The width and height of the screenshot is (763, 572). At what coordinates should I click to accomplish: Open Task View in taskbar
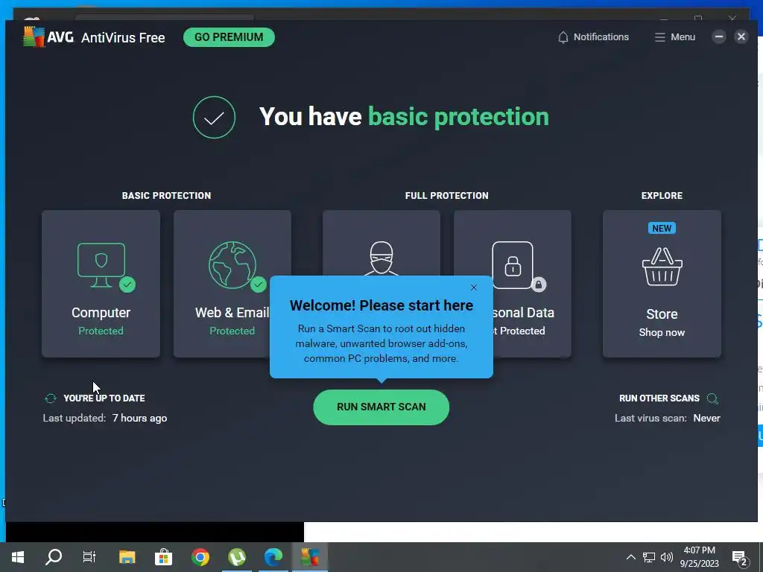point(89,557)
